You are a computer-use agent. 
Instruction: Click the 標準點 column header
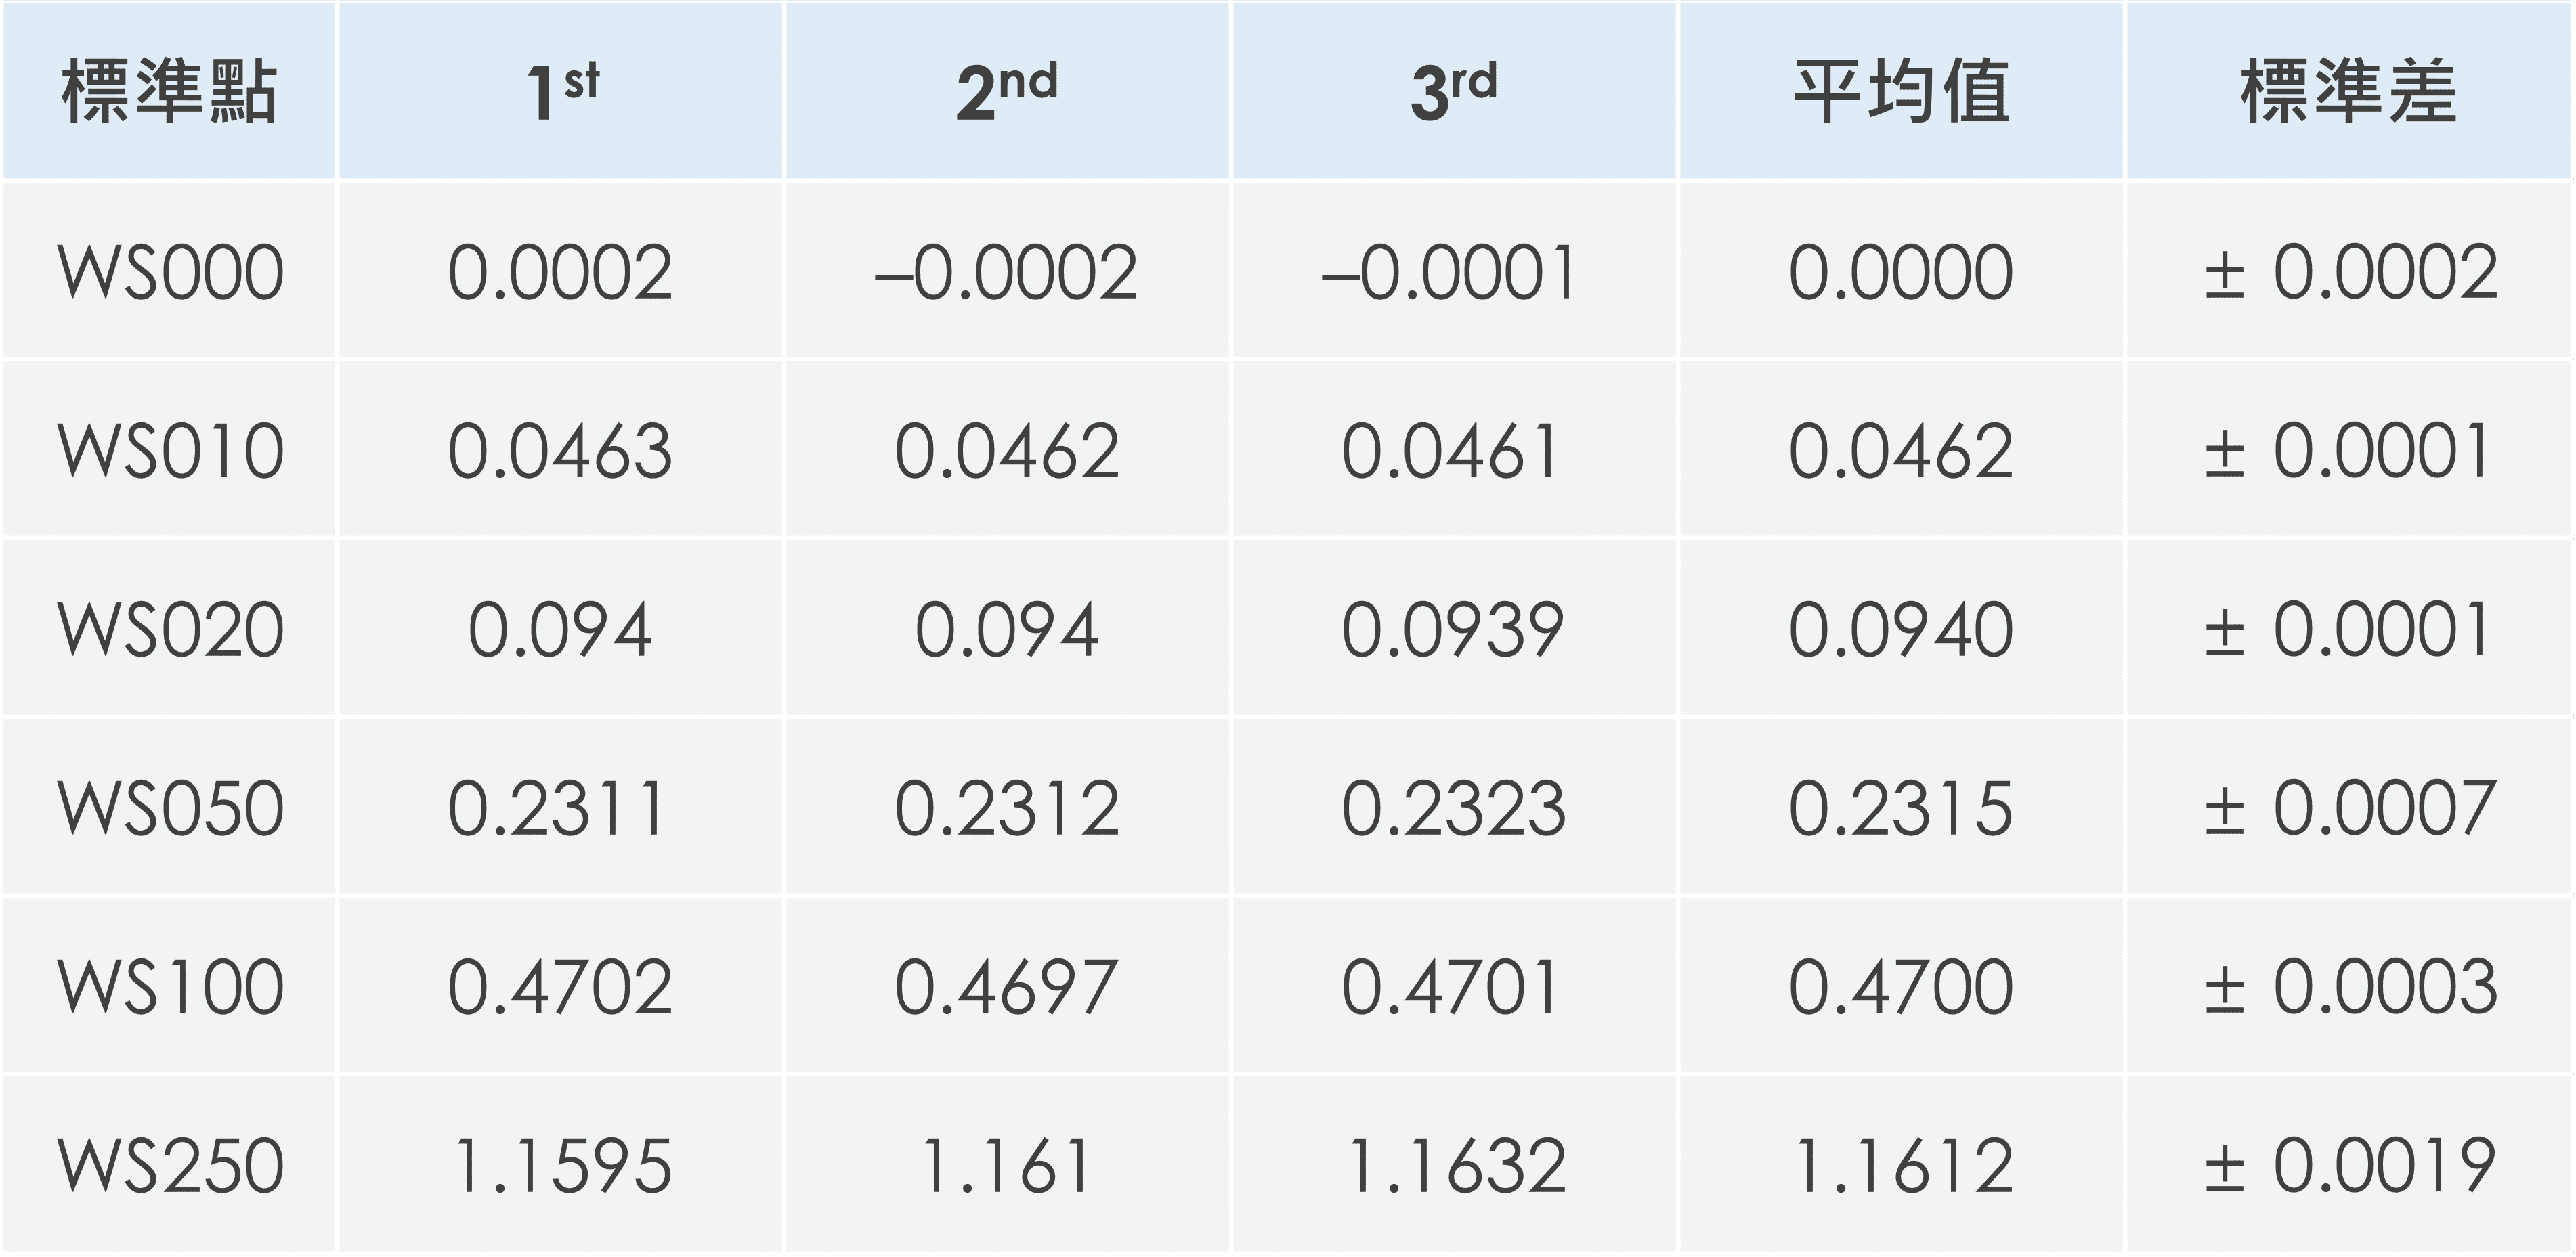click(169, 92)
